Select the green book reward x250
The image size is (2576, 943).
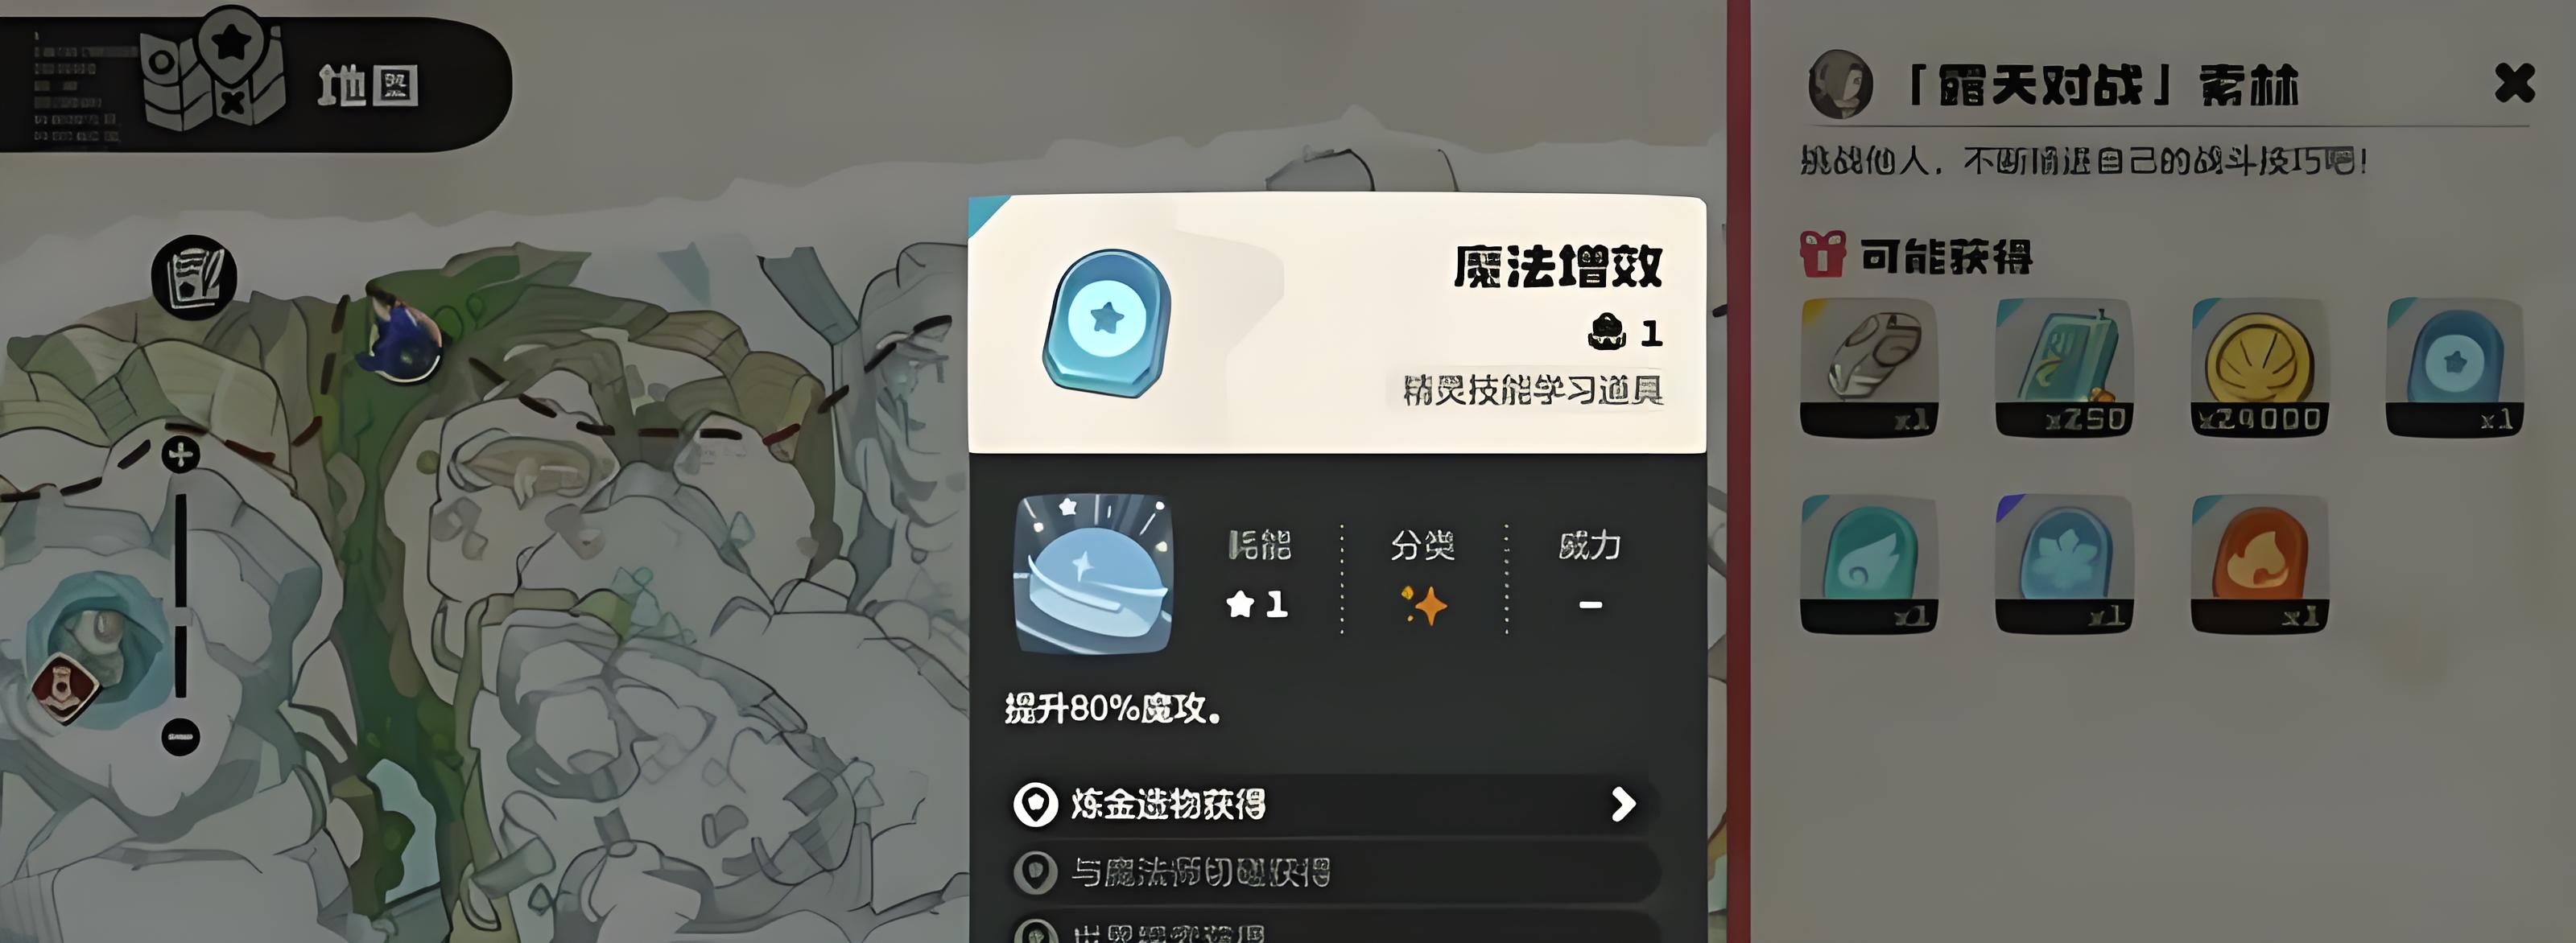click(2064, 367)
